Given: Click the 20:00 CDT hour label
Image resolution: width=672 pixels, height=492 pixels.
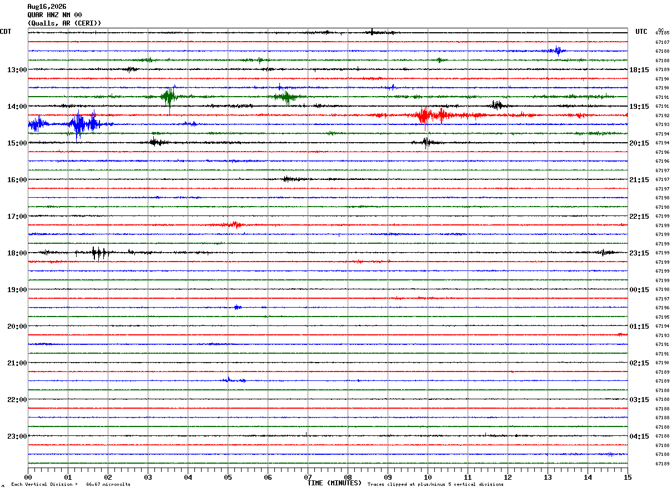Looking at the screenshot, I should (17, 327).
